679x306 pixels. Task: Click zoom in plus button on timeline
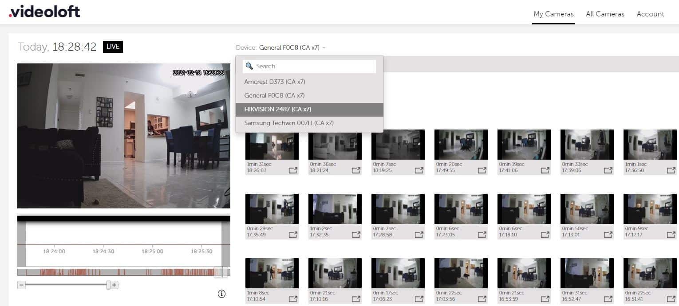[x=114, y=285]
